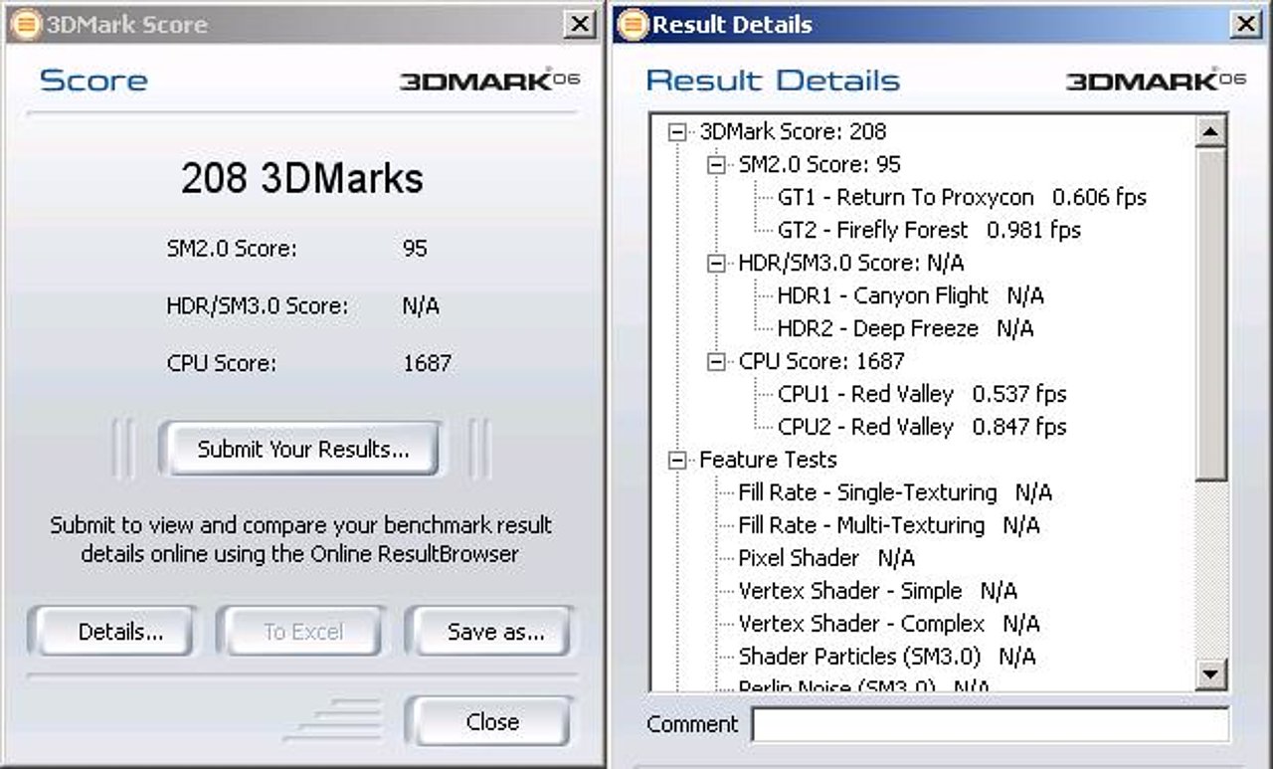Close the 3DMark Score window with X
Screen dimensions: 1273x769
580,25
